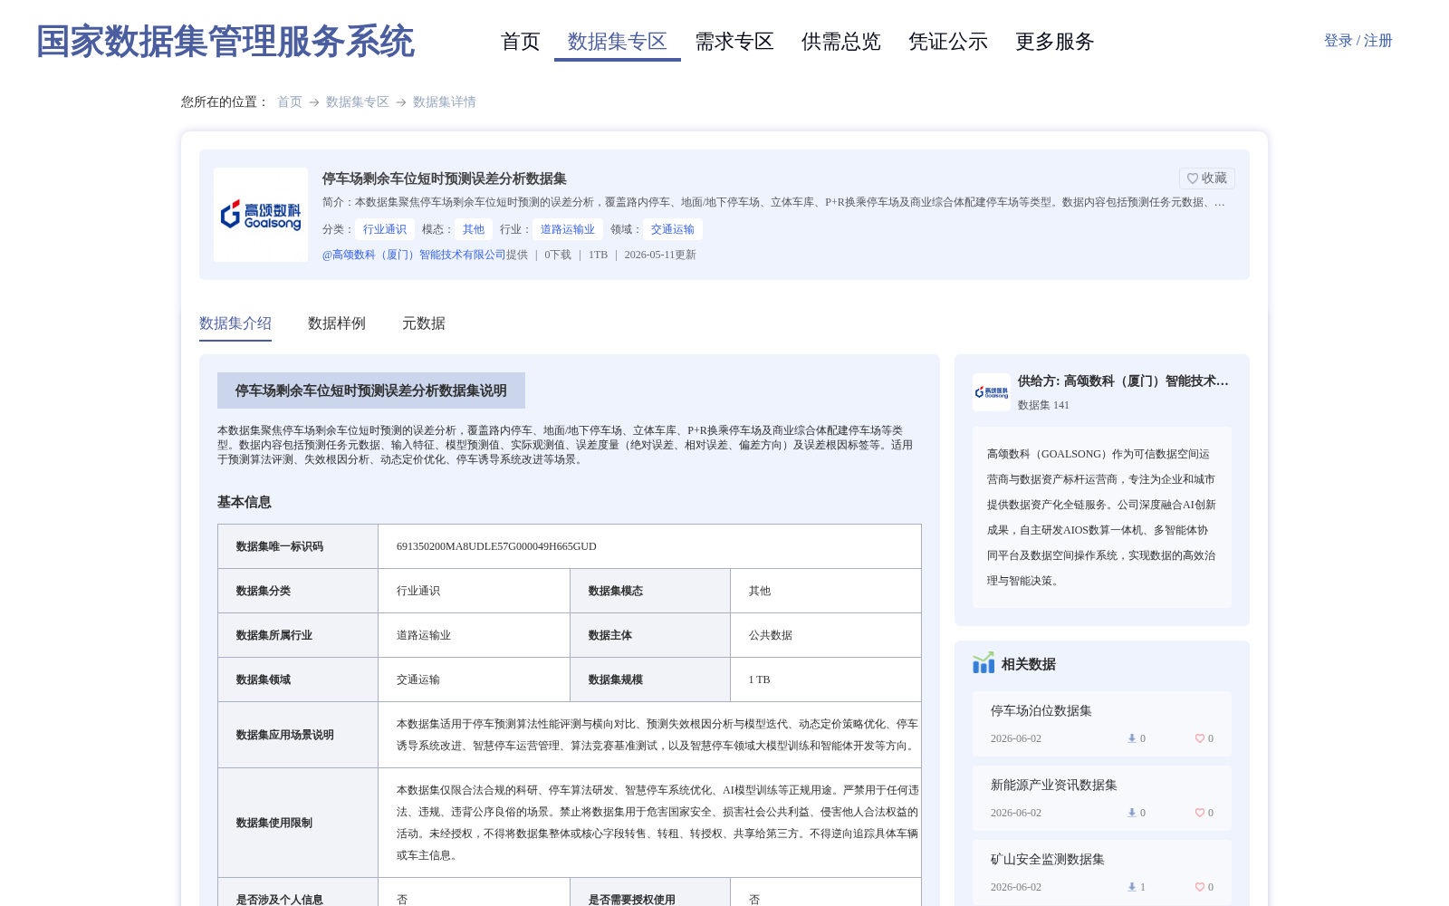Open 更多服务 in top navigation
The width and height of the screenshot is (1449, 906).
click(x=1055, y=42)
